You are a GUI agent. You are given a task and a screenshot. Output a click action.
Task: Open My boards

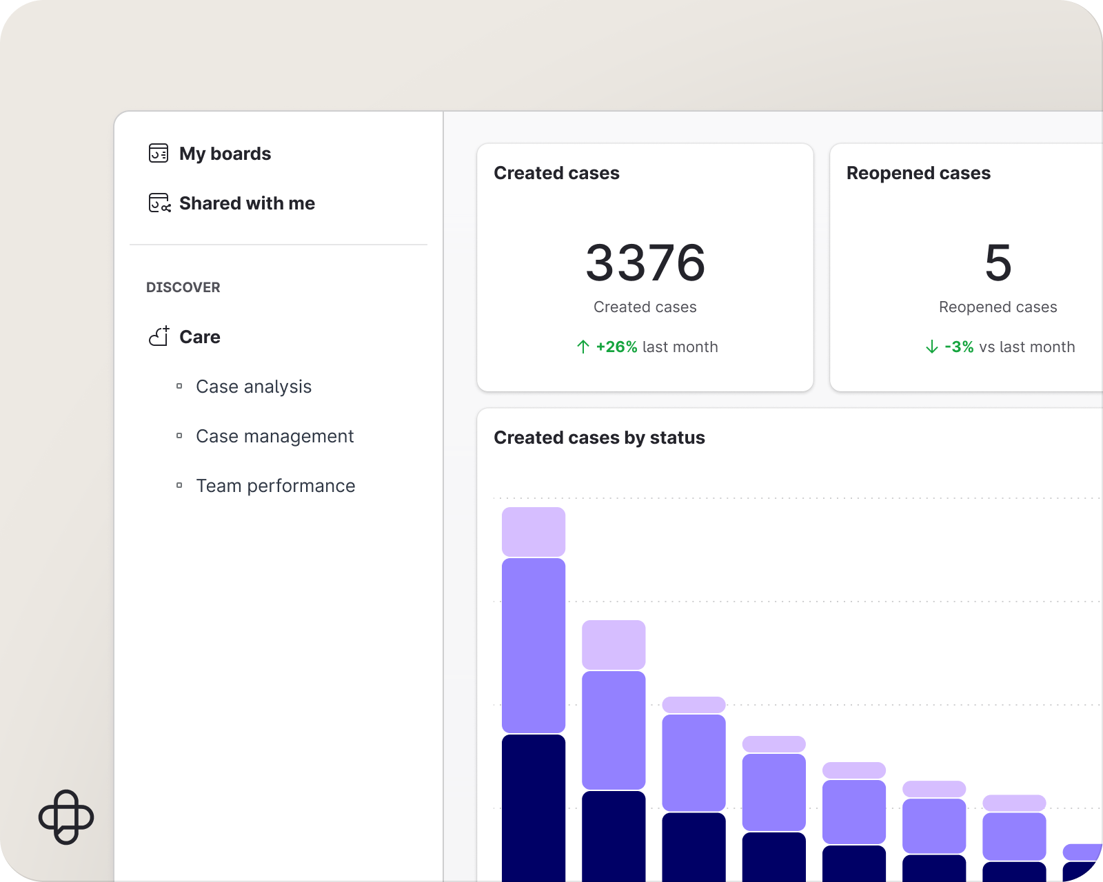pyautogui.click(x=225, y=154)
